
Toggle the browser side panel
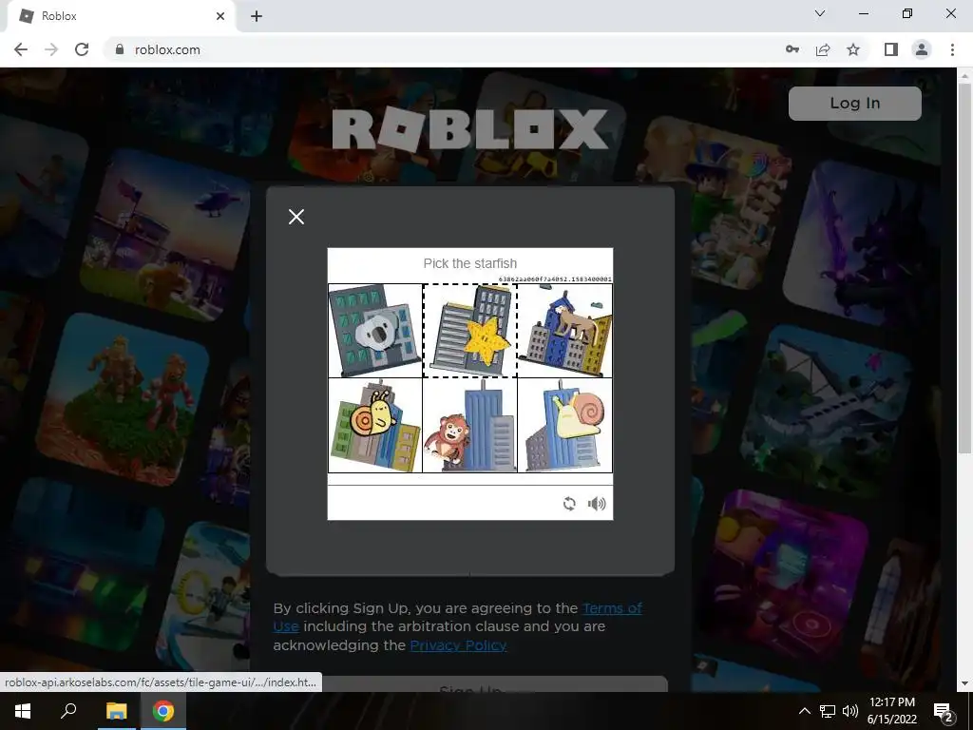891,49
